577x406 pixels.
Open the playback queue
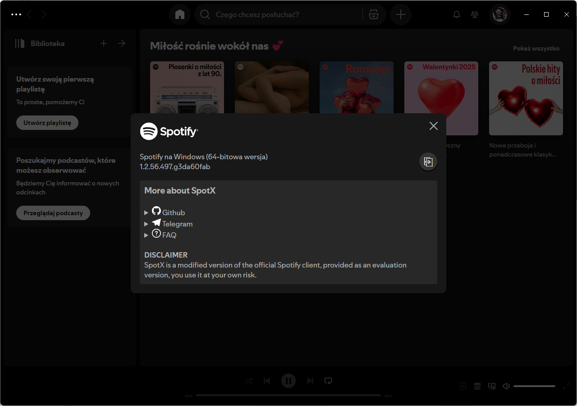click(477, 386)
